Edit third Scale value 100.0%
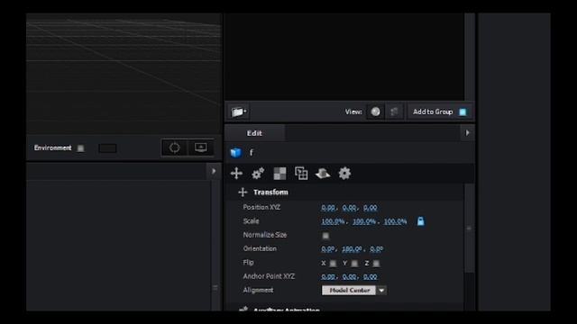Image resolution: width=577 pixels, height=324 pixels. [395, 221]
